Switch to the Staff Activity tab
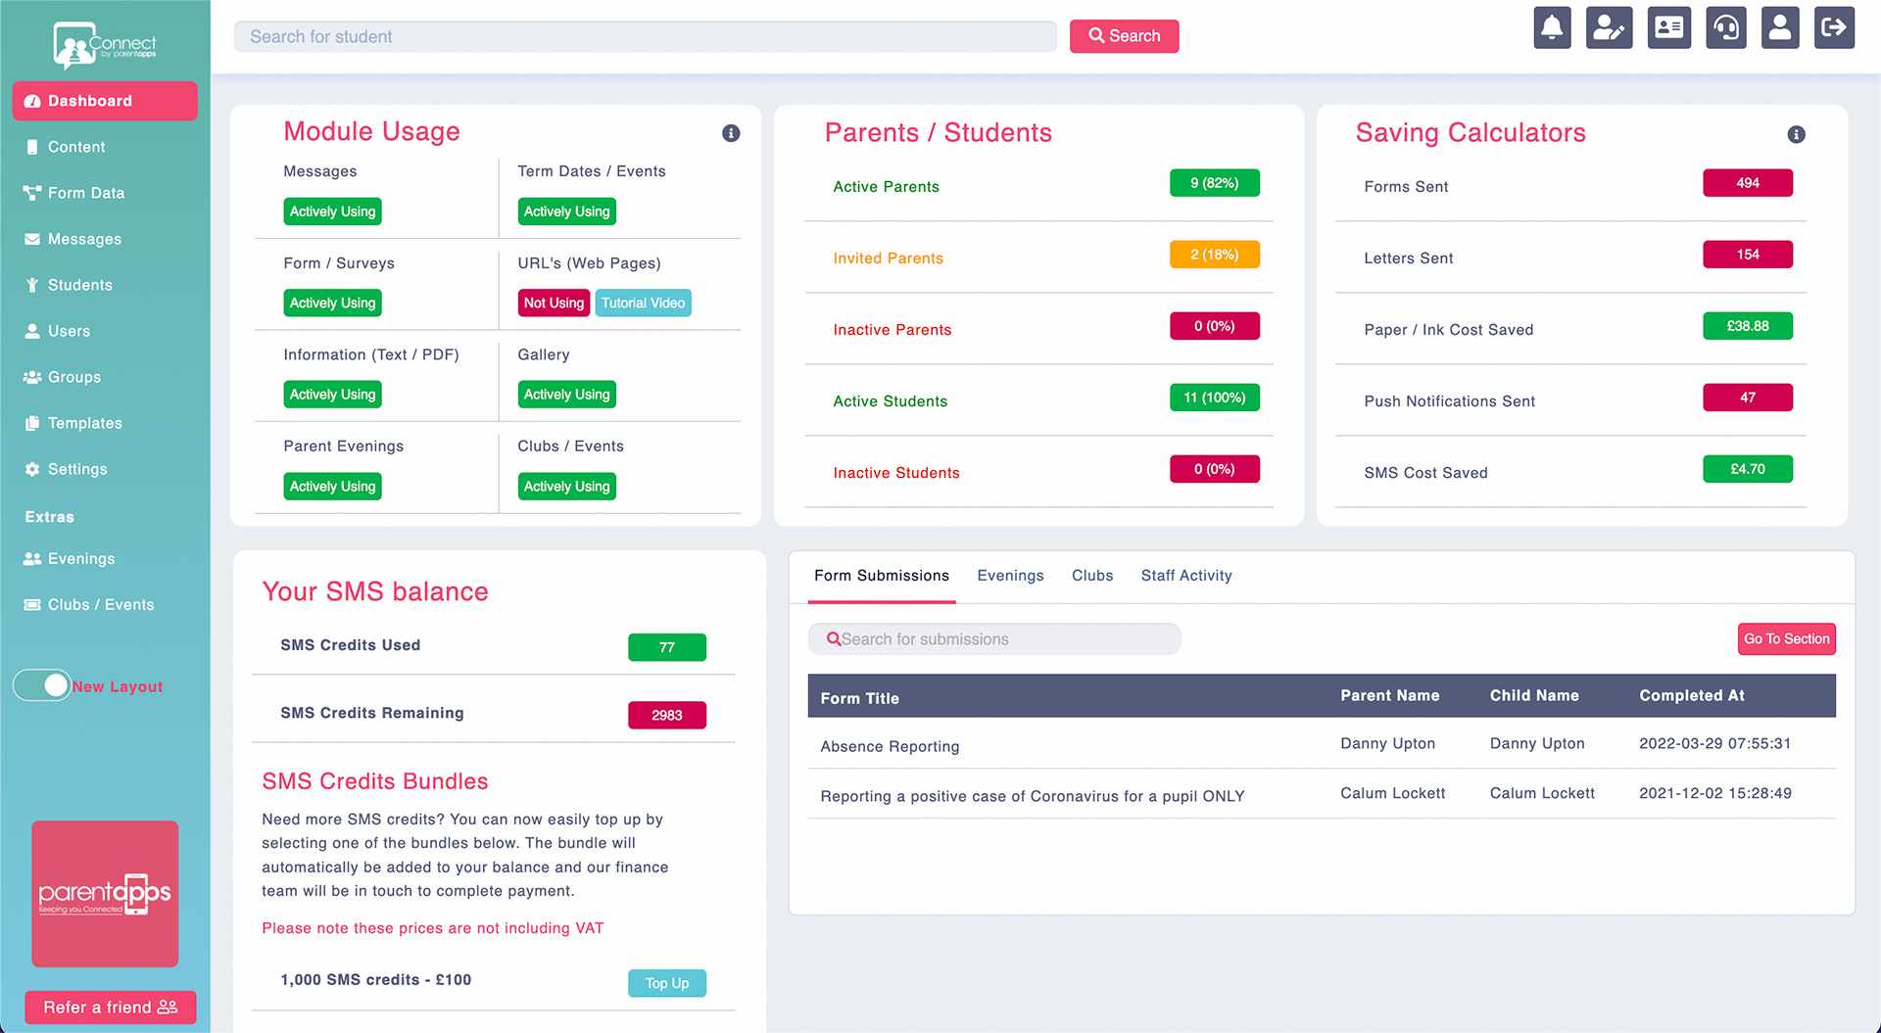Screen dimensions: 1881x1033 [x=1186, y=576]
